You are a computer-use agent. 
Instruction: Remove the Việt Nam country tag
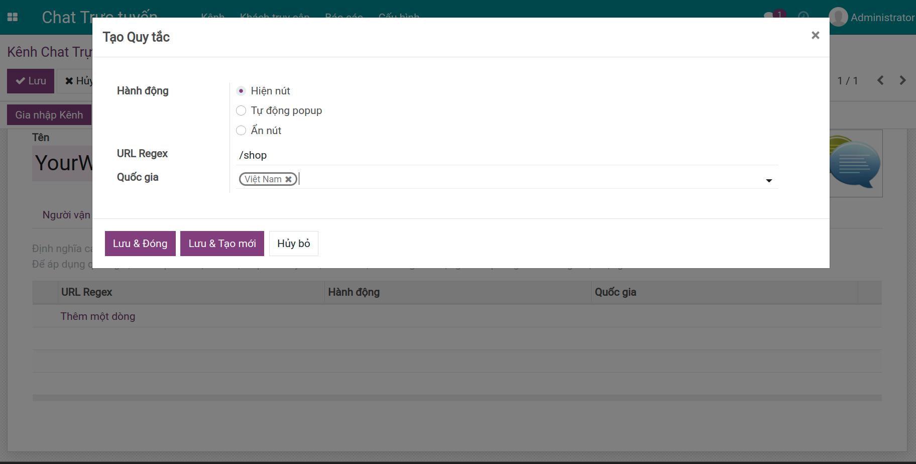pos(288,179)
